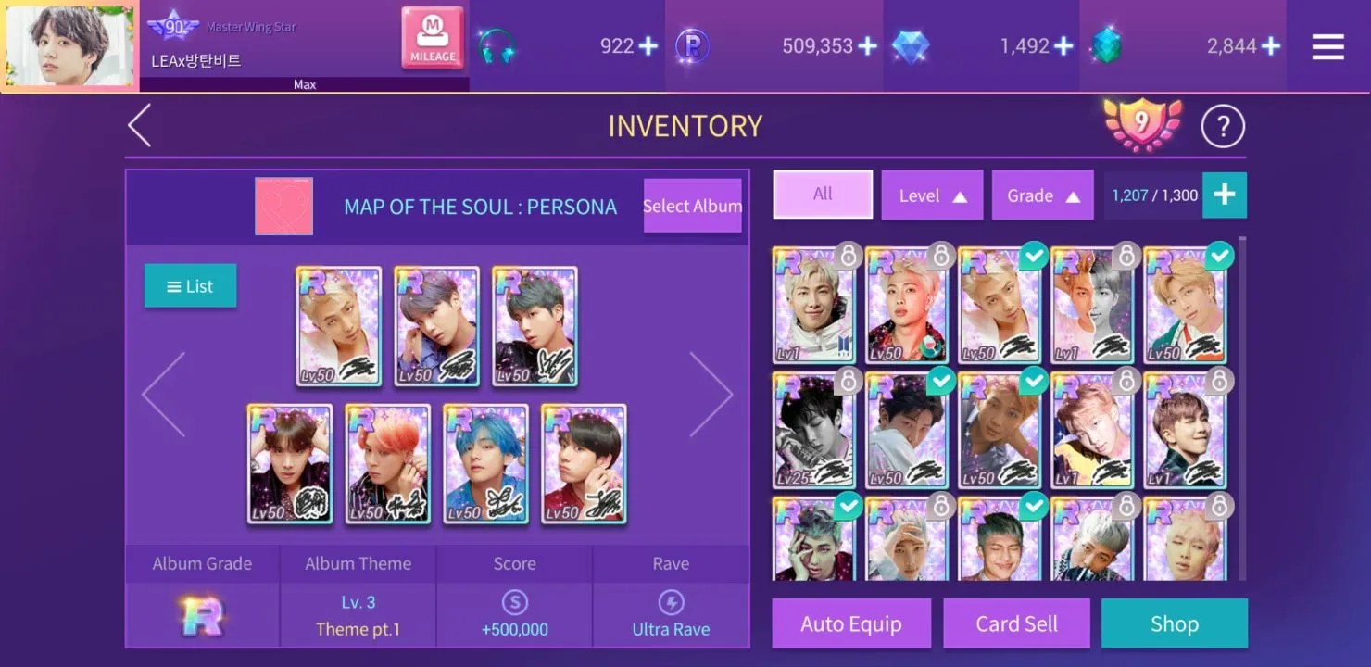Toggle checkmark on fifth top-row card
This screenshot has height=667, width=1371.
click(x=1219, y=256)
